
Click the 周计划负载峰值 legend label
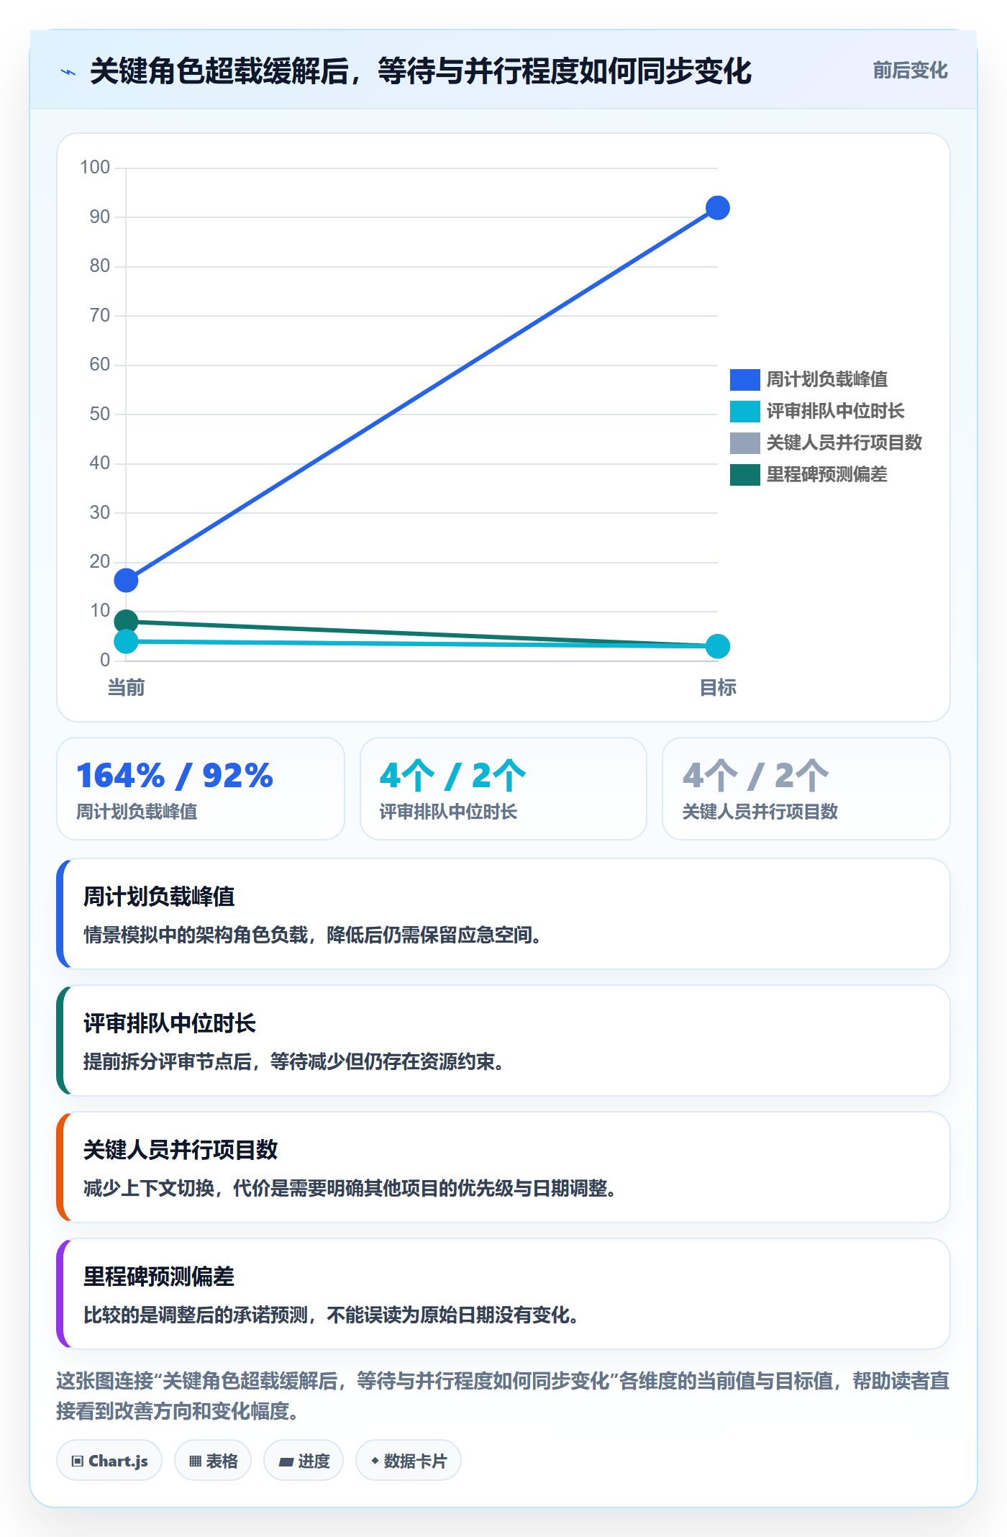coord(827,379)
